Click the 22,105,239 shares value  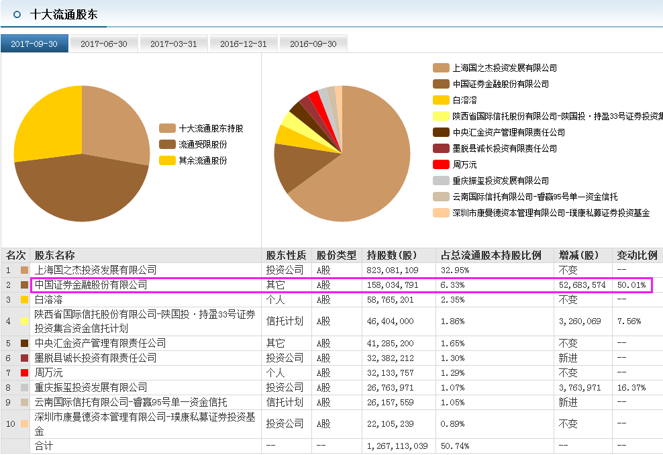(x=391, y=423)
